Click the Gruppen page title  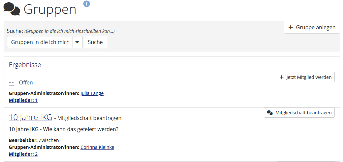point(50,10)
